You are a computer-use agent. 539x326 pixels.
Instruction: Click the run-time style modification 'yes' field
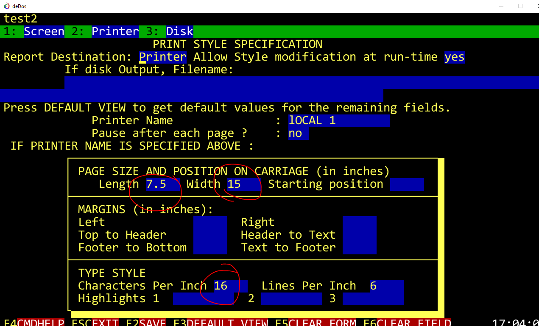click(455, 57)
